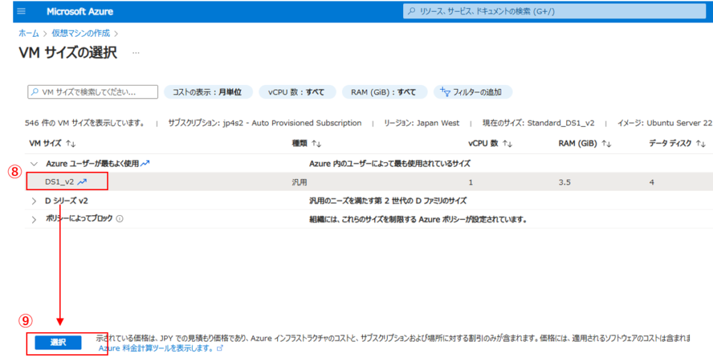Click the 汎用 type cell in DS1_v2 row
Screen dimensions: 713x362
[x=299, y=182]
